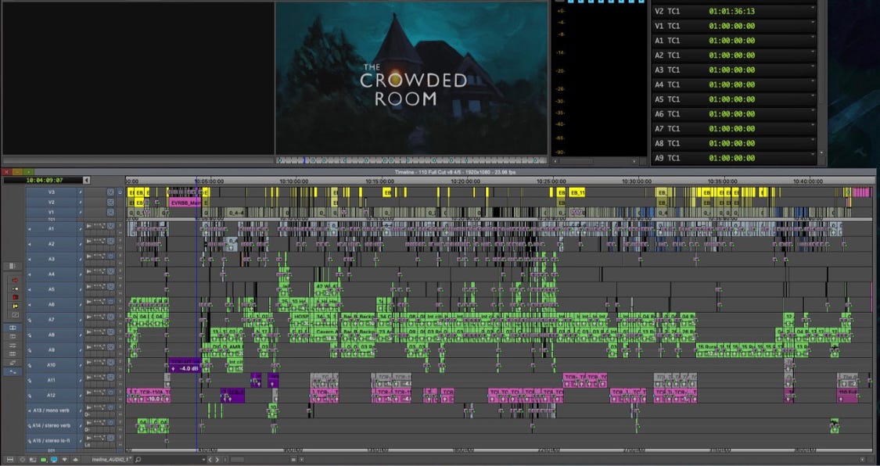Open the timeline view name dropdown arrow at bottom
The image size is (880, 466).
click(203, 460)
